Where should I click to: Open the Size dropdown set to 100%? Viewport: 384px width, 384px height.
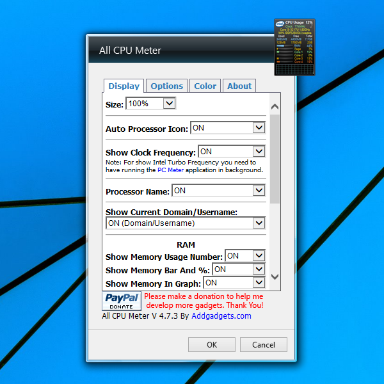pyautogui.click(x=151, y=103)
